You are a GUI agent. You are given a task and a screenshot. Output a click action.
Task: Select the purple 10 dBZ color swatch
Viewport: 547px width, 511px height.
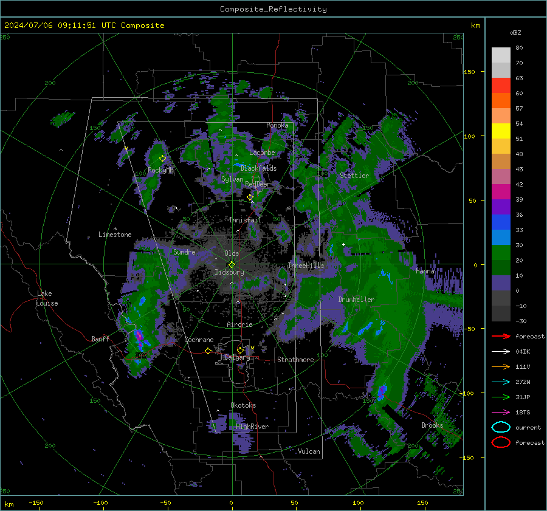pos(501,283)
